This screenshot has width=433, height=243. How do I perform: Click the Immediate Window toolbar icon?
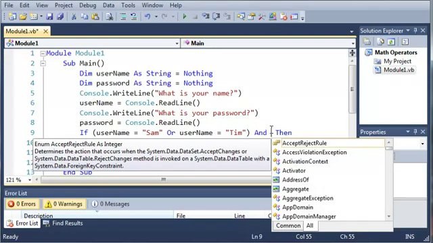(x=294, y=16)
